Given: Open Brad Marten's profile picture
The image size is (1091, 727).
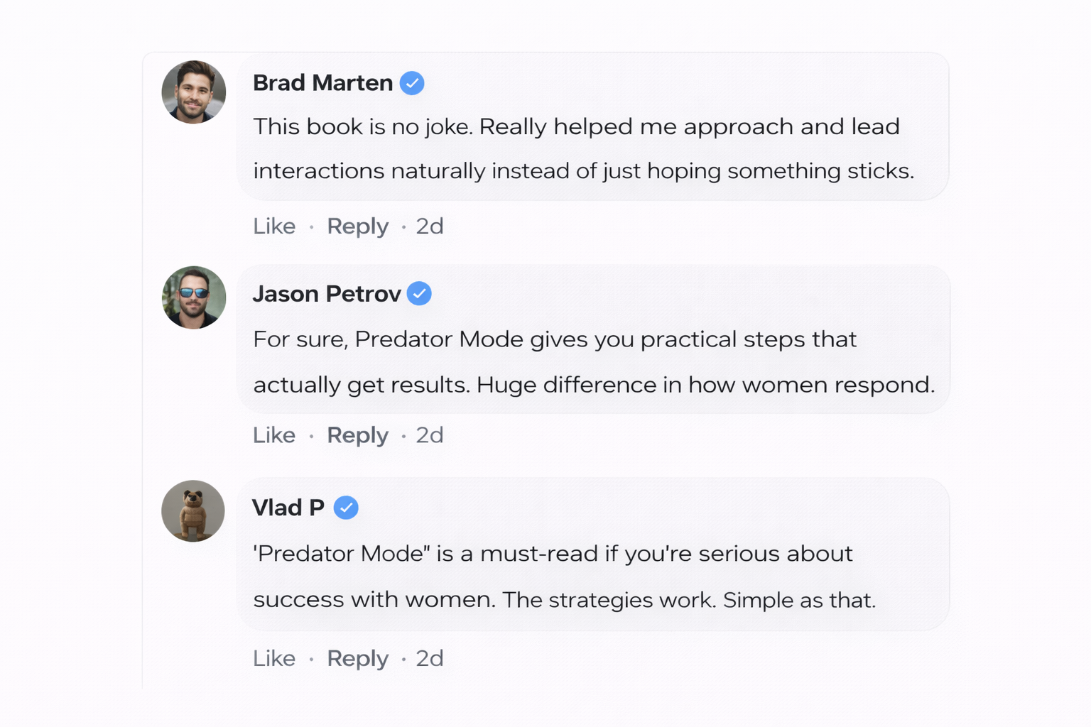Looking at the screenshot, I should pos(194,92).
